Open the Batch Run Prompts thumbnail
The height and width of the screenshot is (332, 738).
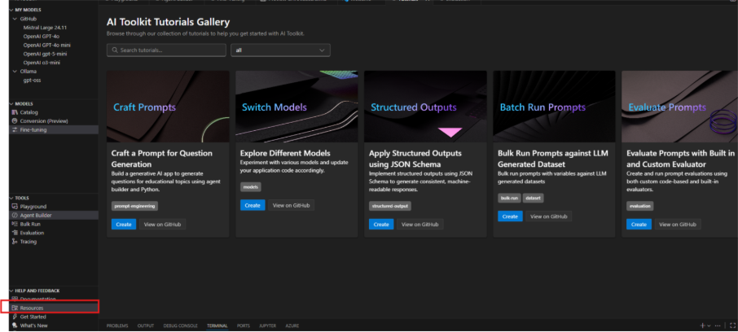554,107
